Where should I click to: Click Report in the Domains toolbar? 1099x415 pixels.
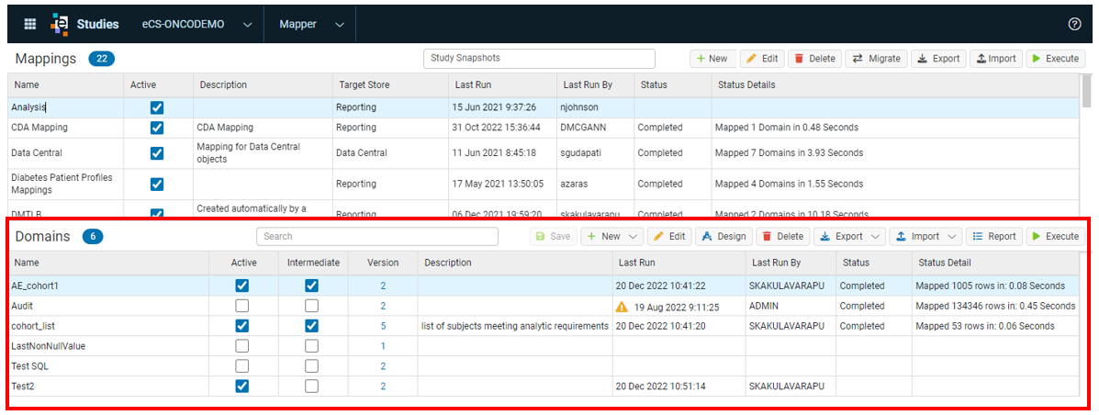993,236
